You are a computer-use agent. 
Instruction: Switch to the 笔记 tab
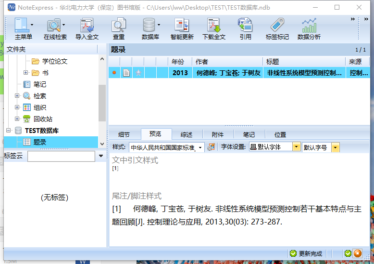[249, 134]
